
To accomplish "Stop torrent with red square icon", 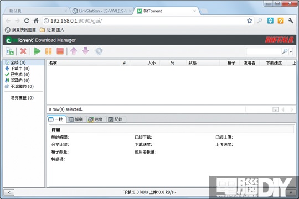I will pyautogui.click(x=60, y=51).
